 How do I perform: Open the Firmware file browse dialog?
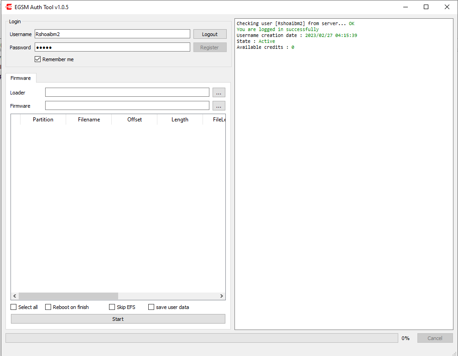pyautogui.click(x=219, y=105)
